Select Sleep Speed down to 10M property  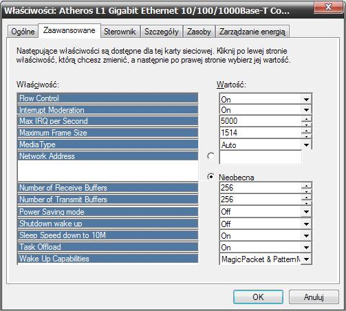(107, 235)
